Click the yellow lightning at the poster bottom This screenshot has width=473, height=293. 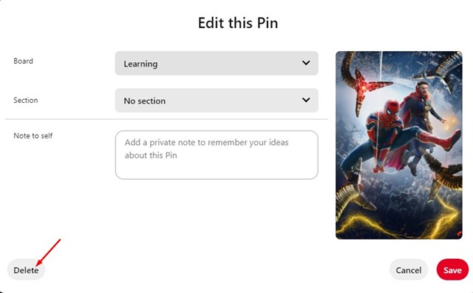point(398,223)
